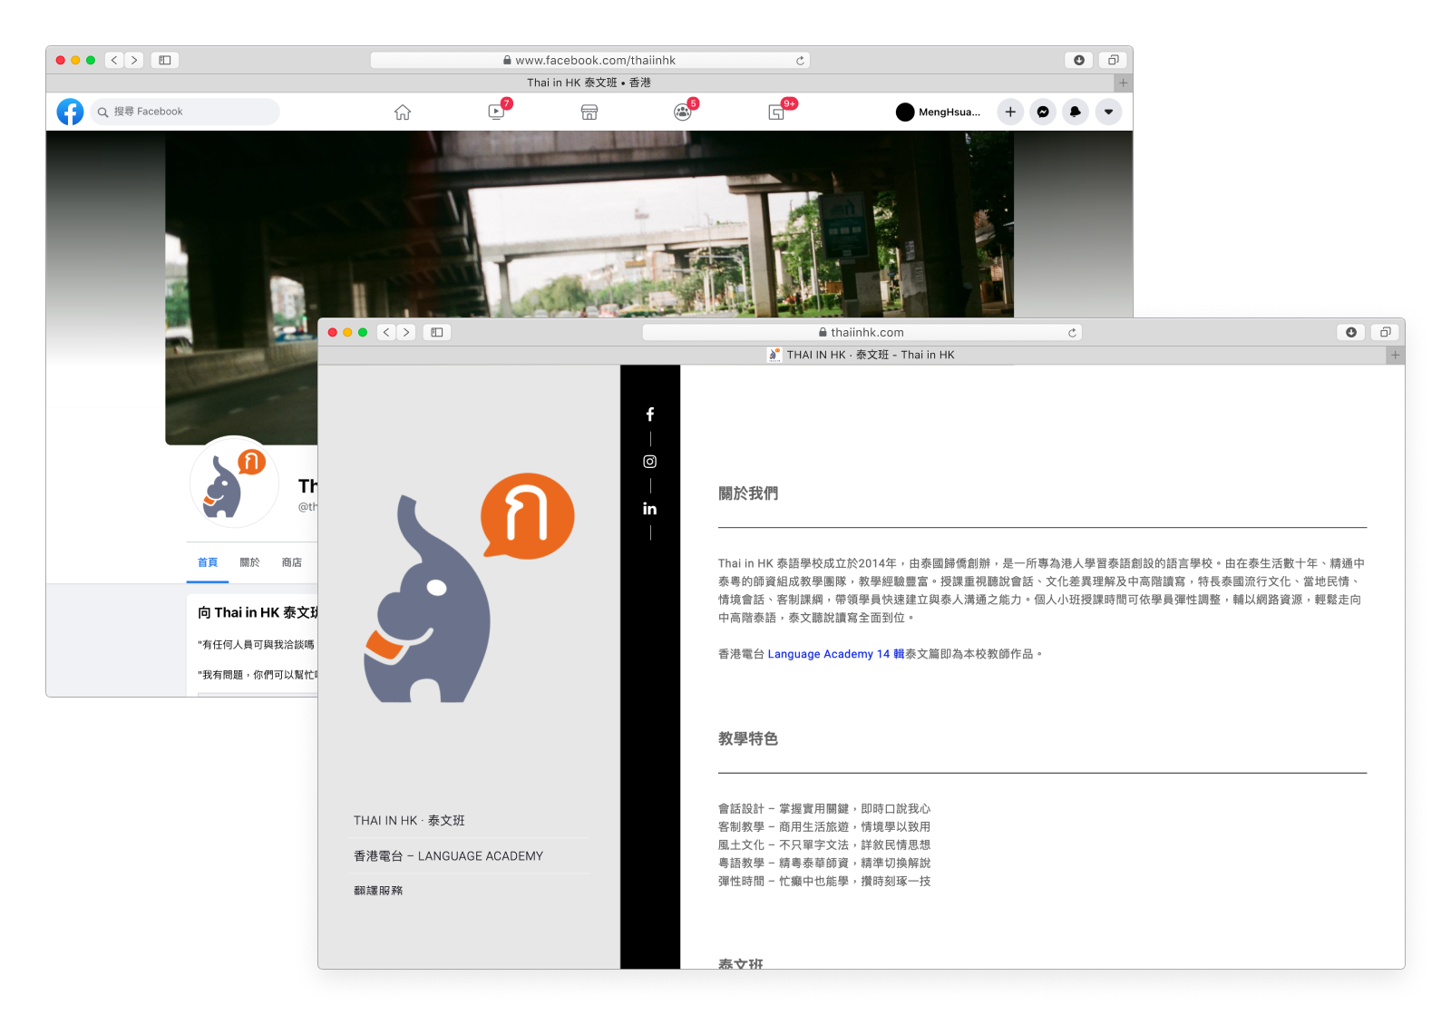This screenshot has width=1451, height=1025.
Task: Switch to the 關於 tab on page
Action: tap(249, 562)
